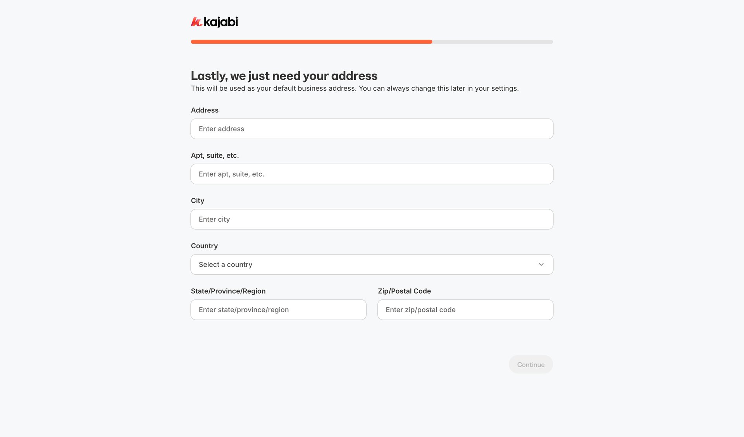The height and width of the screenshot is (437, 744).
Task: Open the country picker beneath the Country label
Action: (372, 264)
